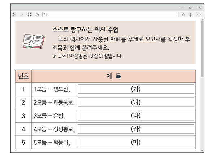The height and width of the screenshot is (156, 208).
Task: Click the '번호' column header
Action: click(x=23, y=76)
